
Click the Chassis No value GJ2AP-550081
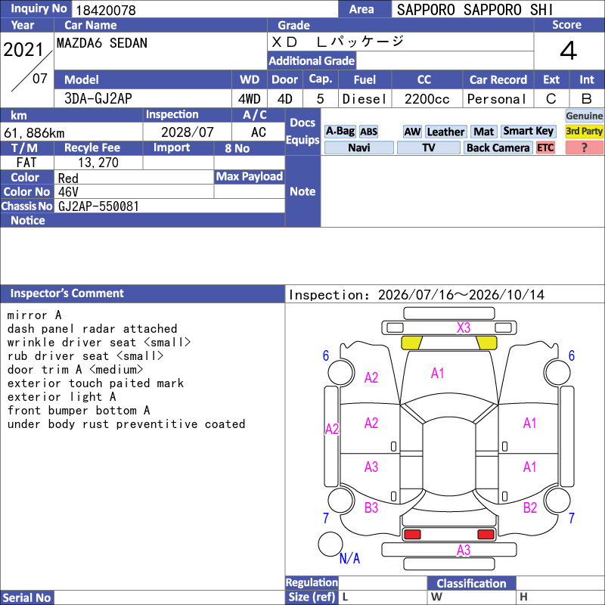[98, 206]
